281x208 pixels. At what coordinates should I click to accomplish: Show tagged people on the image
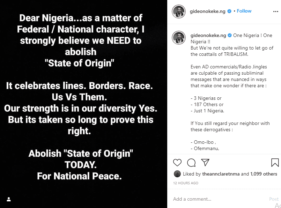pos(9,199)
